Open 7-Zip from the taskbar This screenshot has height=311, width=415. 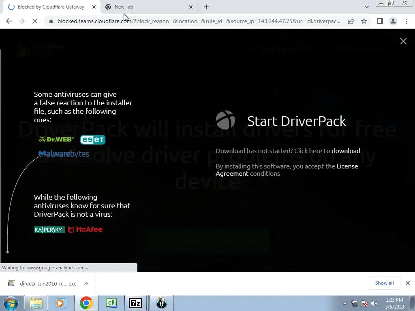pos(135,303)
